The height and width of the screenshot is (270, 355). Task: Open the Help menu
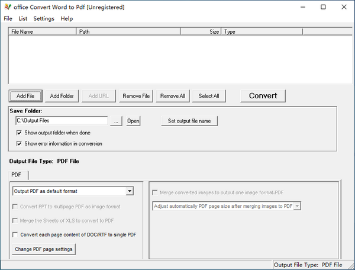click(67, 18)
